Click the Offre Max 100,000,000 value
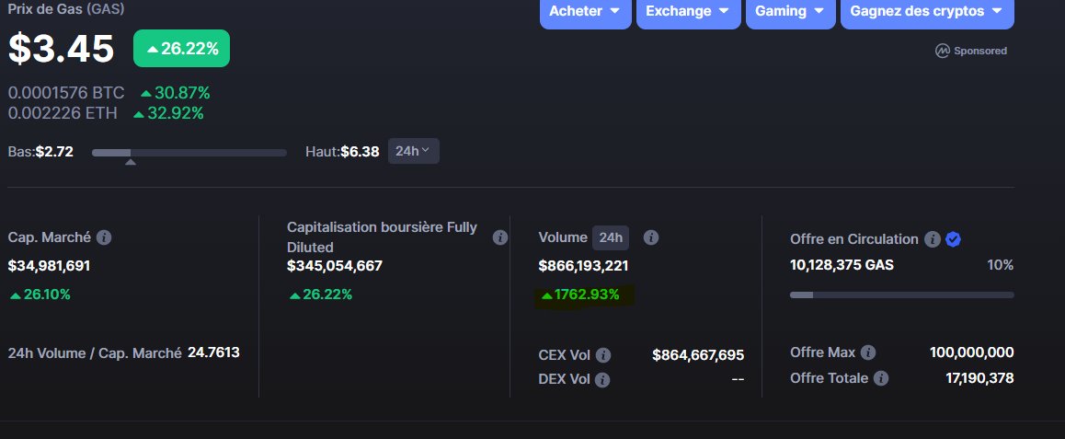Viewport: 1065px width, 439px height. 971,352
